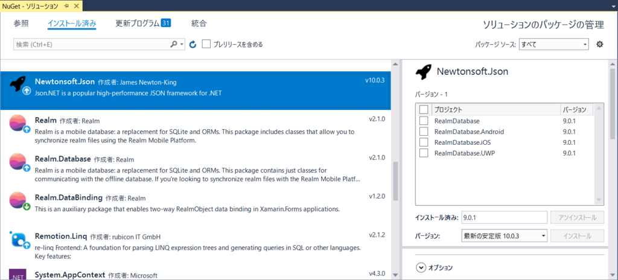Expand the オプション section
This screenshot has width=618, height=280.
tap(421, 267)
